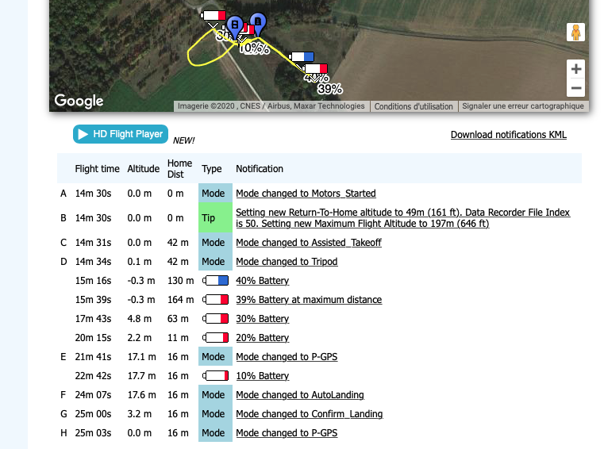Viewport: 604px width, 449px height.
Task: Download notifications KML file
Action: pyautogui.click(x=509, y=135)
